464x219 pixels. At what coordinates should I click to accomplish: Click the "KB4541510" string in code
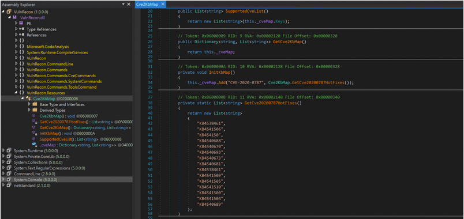[211, 187]
